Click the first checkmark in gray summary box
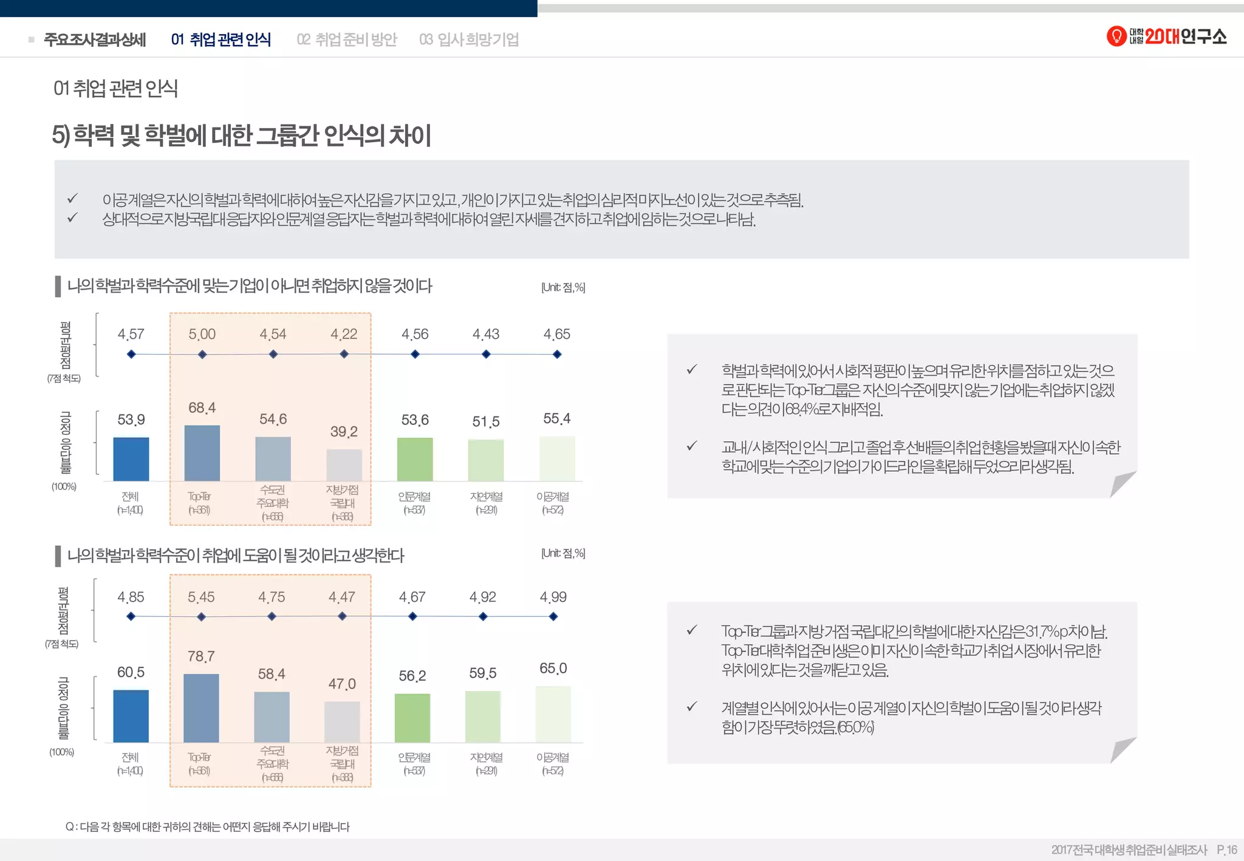The height and width of the screenshot is (861, 1244). tap(73, 199)
